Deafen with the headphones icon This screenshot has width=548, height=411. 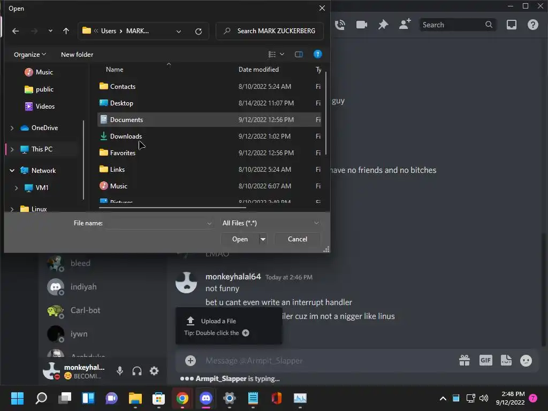point(137,371)
